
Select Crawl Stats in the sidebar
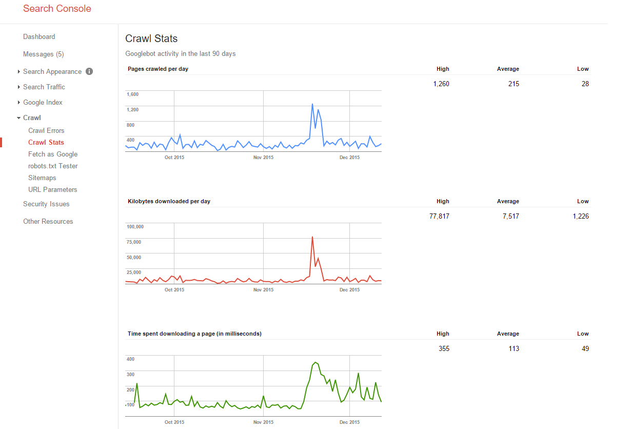coord(46,143)
